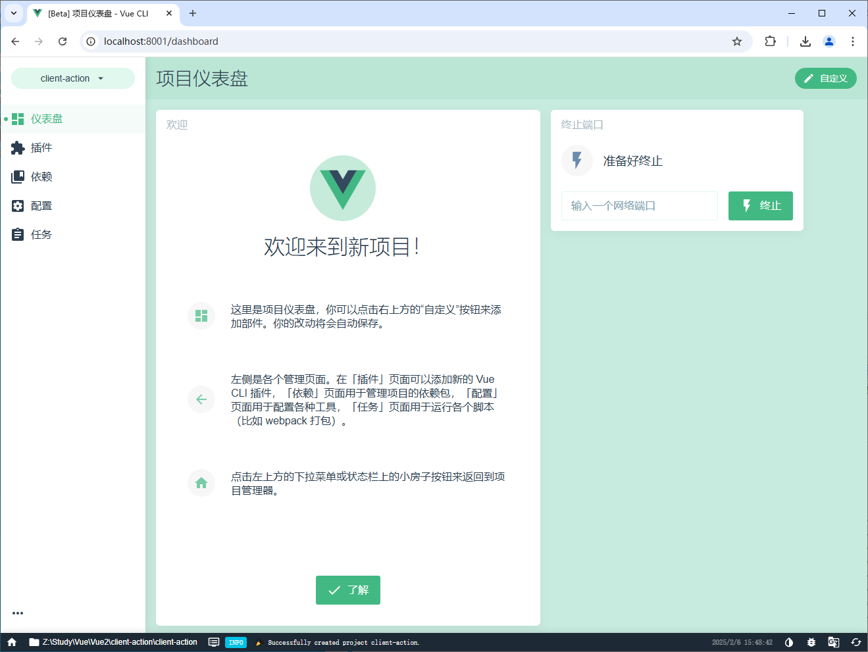Click the 了解 confirmation button
This screenshot has width=868, height=652.
coord(348,590)
